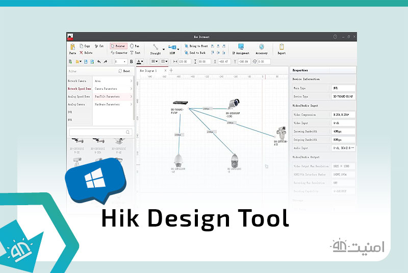This screenshot has width=408, height=273.
Task: Activate the Connector tool
Action: click(119, 53)
